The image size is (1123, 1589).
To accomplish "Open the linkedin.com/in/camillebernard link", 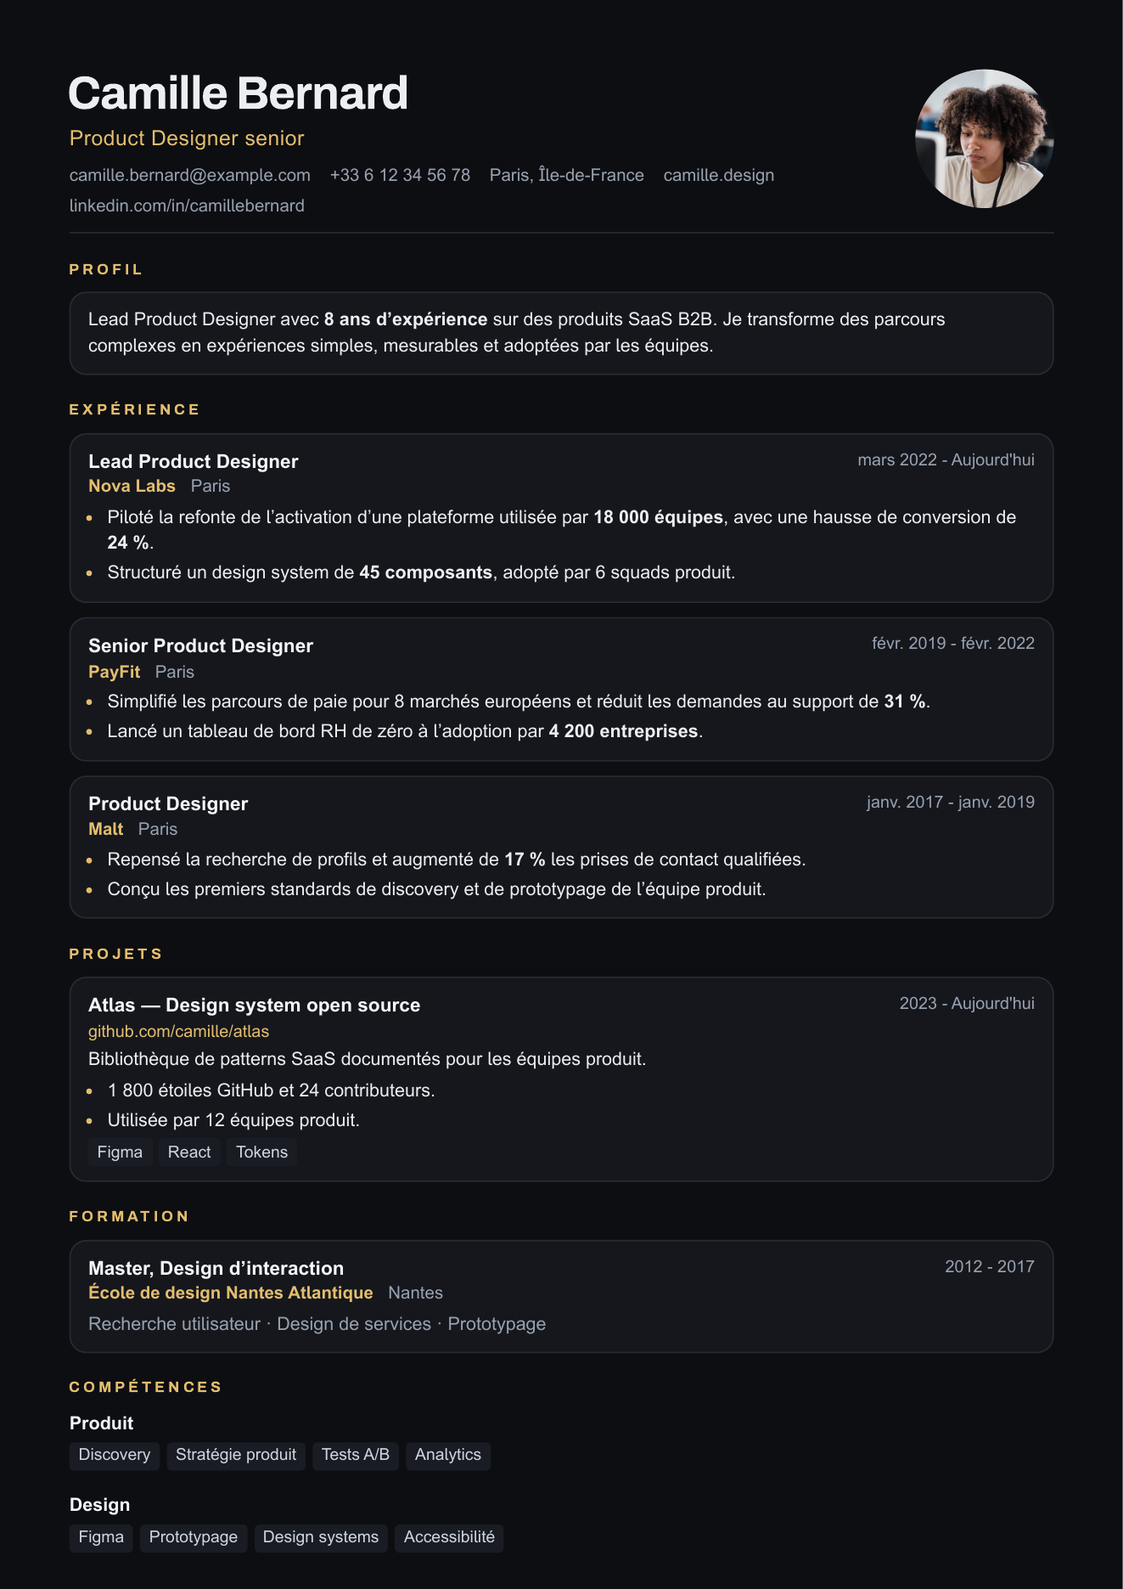I will coord(187,206).
